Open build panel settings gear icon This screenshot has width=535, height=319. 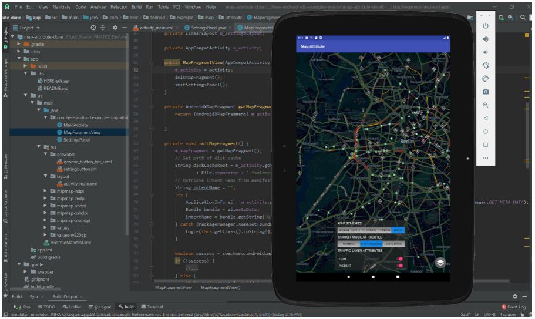point(515,297)
